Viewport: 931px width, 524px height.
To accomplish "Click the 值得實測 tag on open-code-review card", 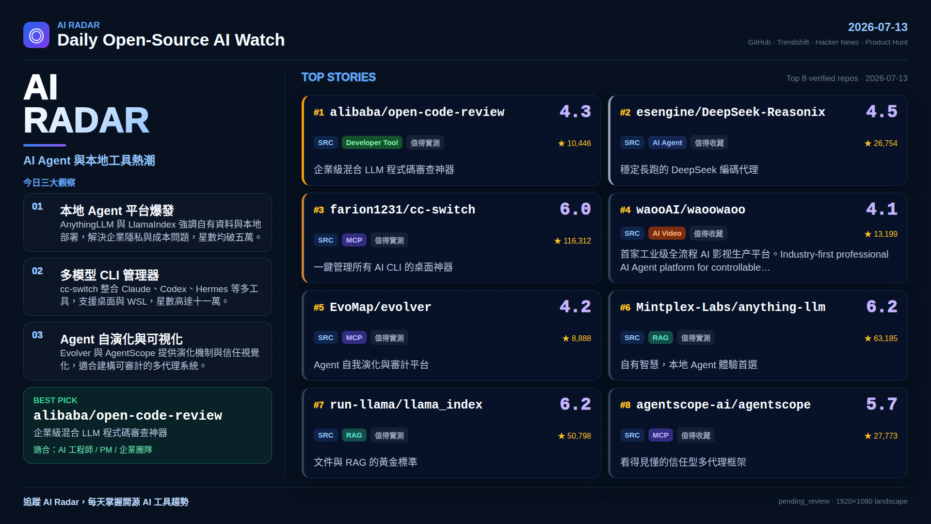I will point(425,143).
